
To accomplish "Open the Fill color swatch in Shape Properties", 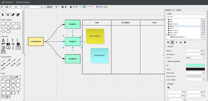I will pos(195,65).
